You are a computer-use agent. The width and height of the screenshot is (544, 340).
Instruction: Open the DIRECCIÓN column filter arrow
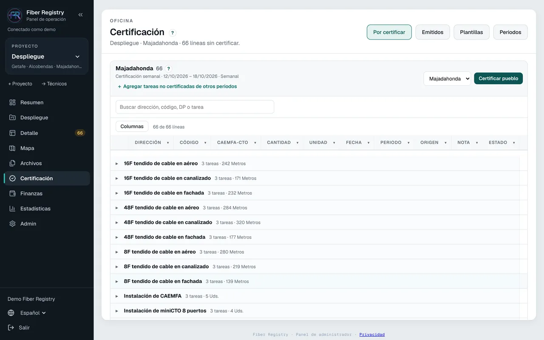coord(168,143)
